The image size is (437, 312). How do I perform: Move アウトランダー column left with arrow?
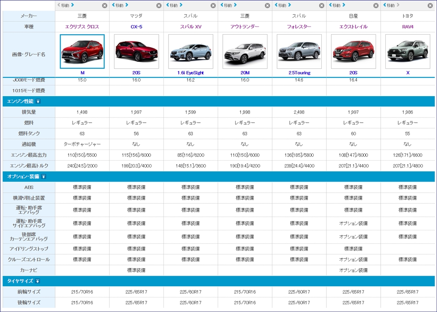point(221,5)
